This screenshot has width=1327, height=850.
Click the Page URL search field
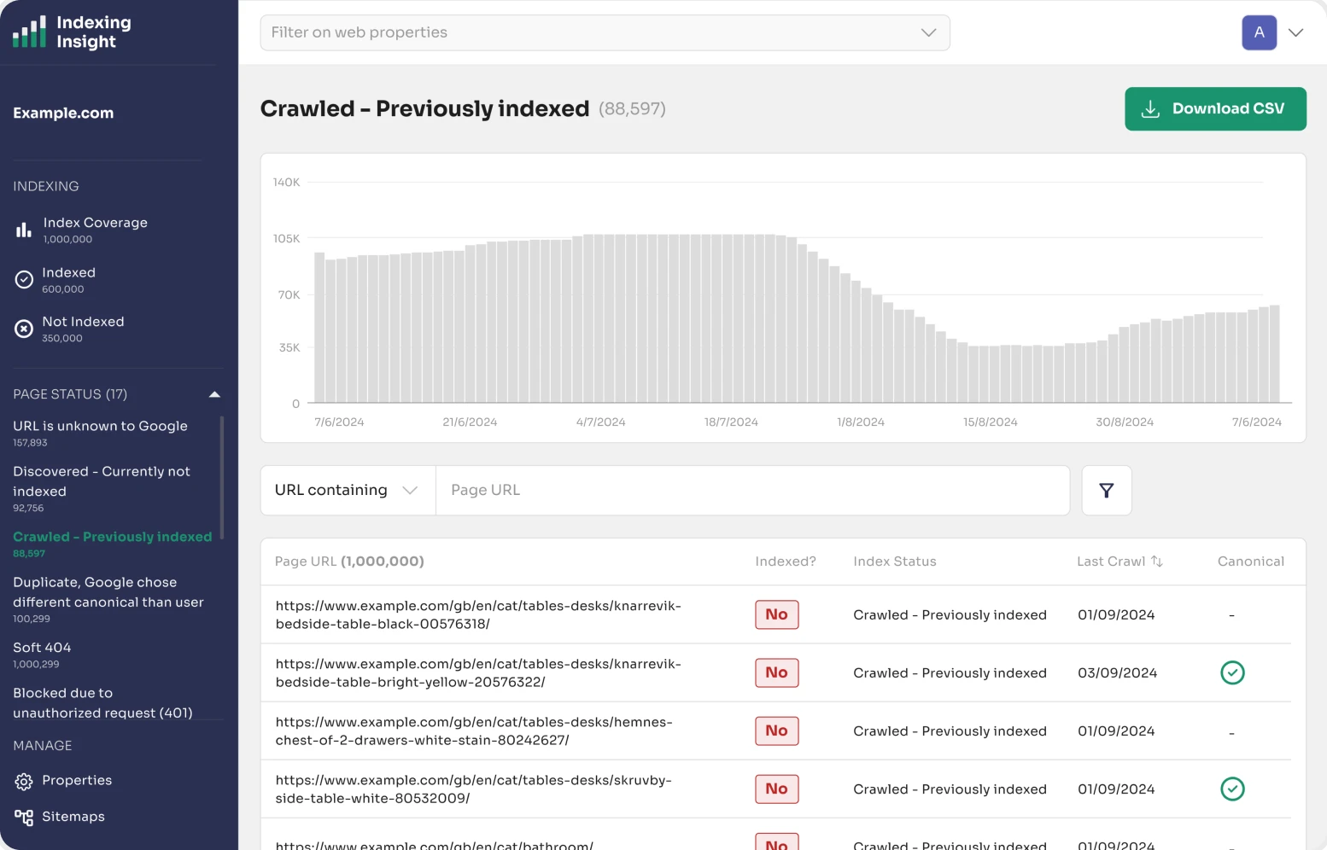pos(751,491)
